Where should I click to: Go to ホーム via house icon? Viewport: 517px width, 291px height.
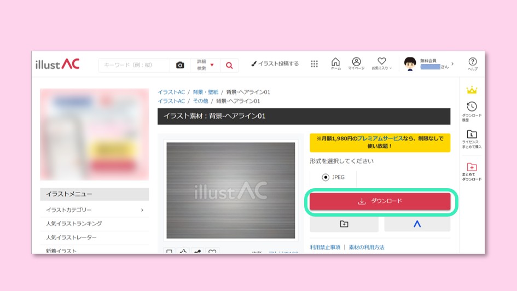pyautogui.click(x=336, y=63)
